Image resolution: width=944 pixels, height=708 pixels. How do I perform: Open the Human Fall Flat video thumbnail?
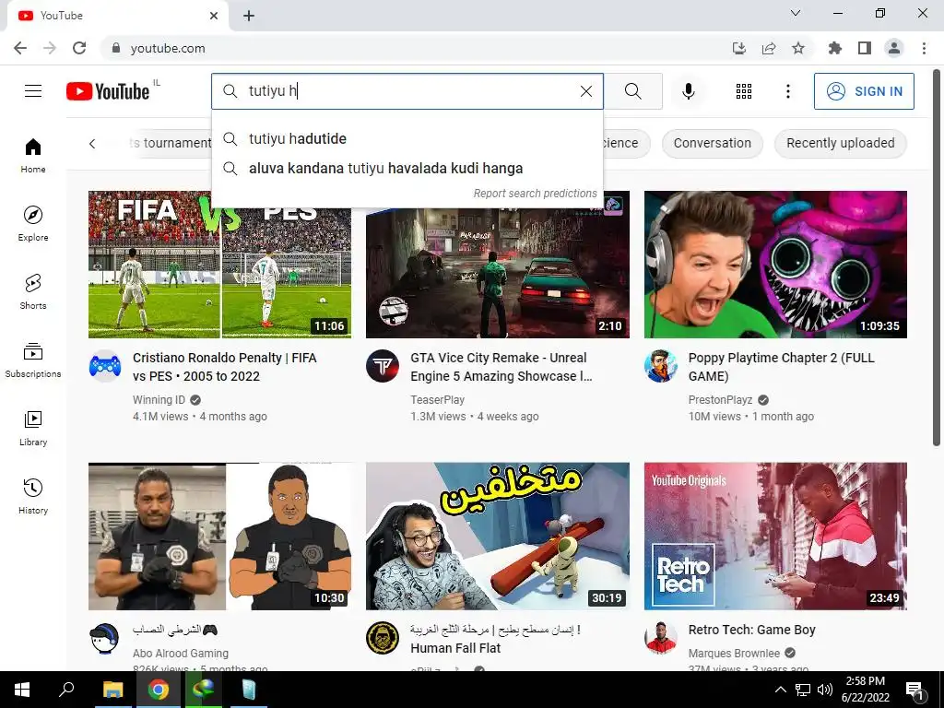tap(497, 537)
